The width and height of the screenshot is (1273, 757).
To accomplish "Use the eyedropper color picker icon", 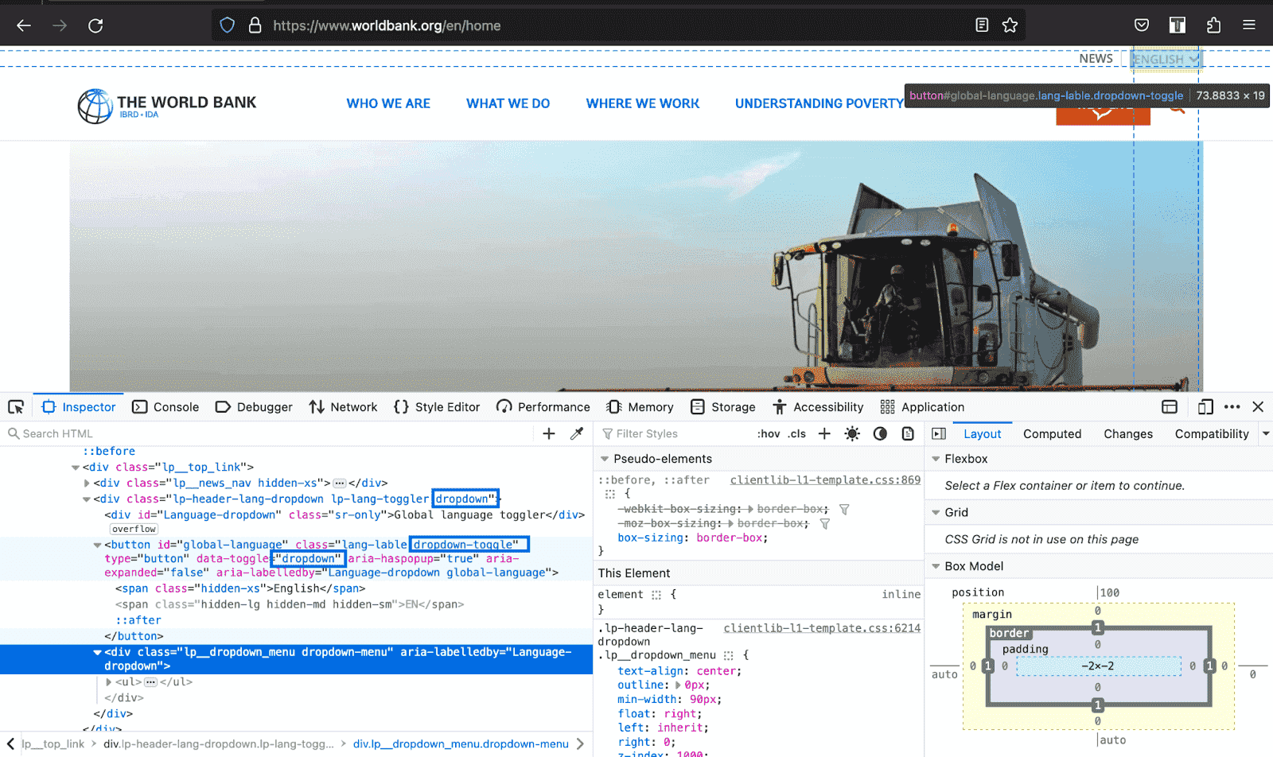I will click(577, 433).
